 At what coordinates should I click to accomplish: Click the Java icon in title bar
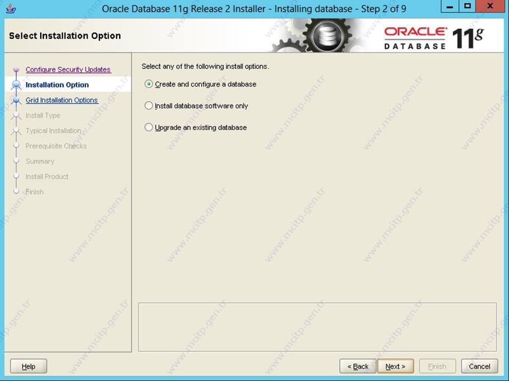tap(11, 9)
